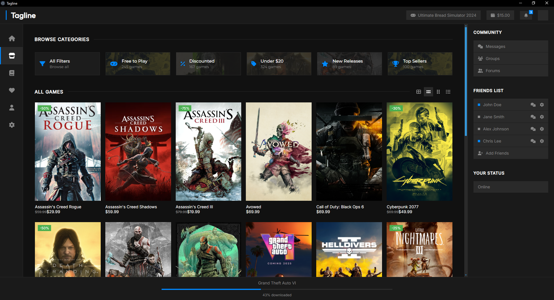554x300 pixels.
Task: Open chat with Jane Smith
Action: [533, 117]
